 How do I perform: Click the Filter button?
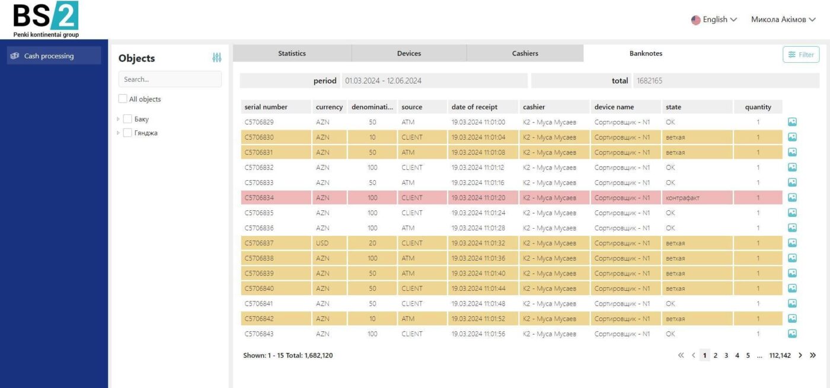pyautogui.click(x=801, y=54)
